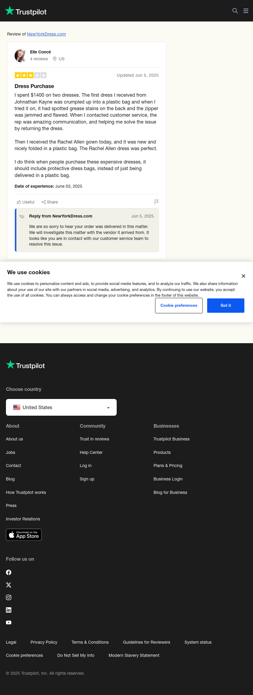The image size is (253, 695).
Task: Open Press footer link
Action: [x=11, y=506]
